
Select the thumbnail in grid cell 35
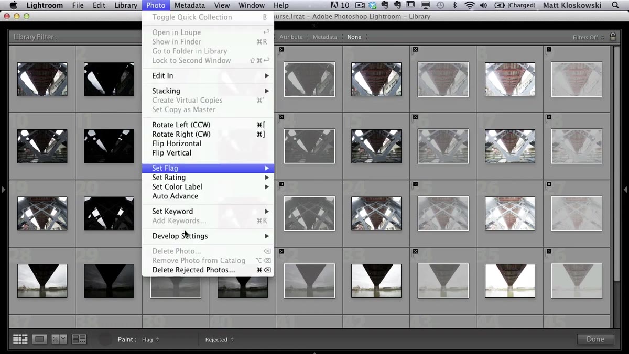510,281
